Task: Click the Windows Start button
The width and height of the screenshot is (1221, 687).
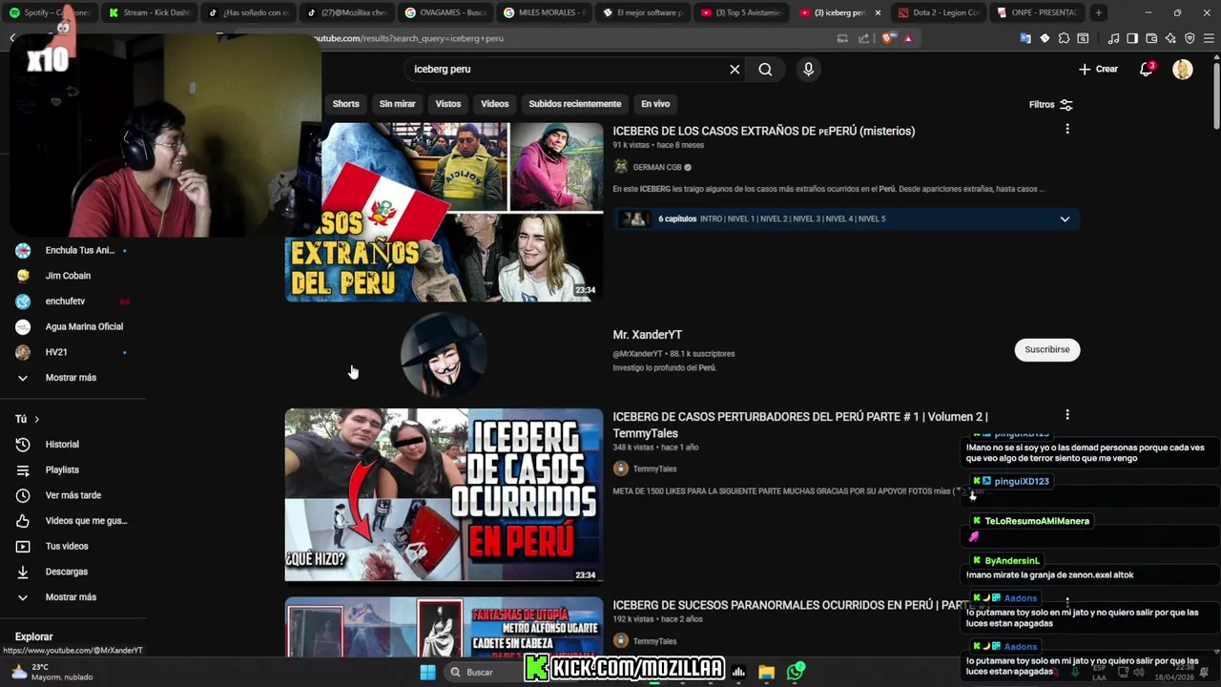Action: click(427, 672)
